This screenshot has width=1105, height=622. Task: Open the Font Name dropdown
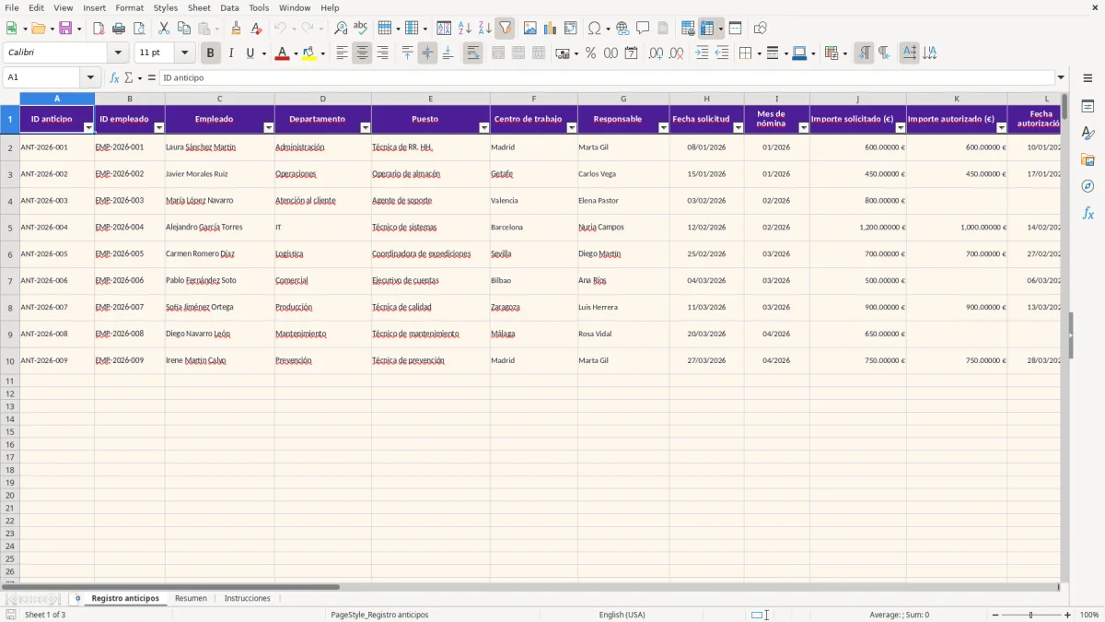(118, 53)
